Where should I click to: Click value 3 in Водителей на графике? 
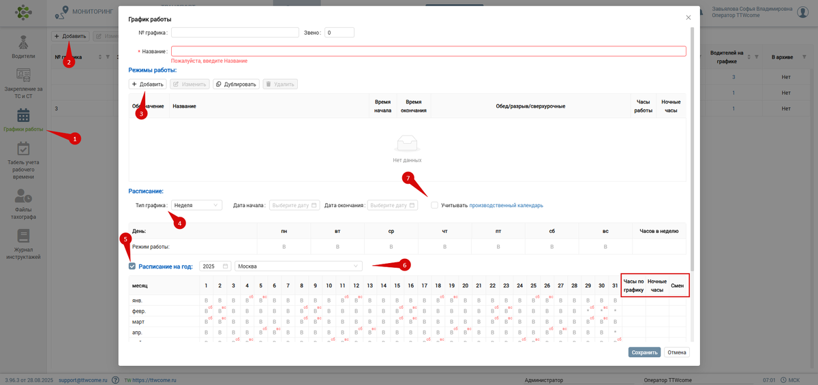(733, 77)
